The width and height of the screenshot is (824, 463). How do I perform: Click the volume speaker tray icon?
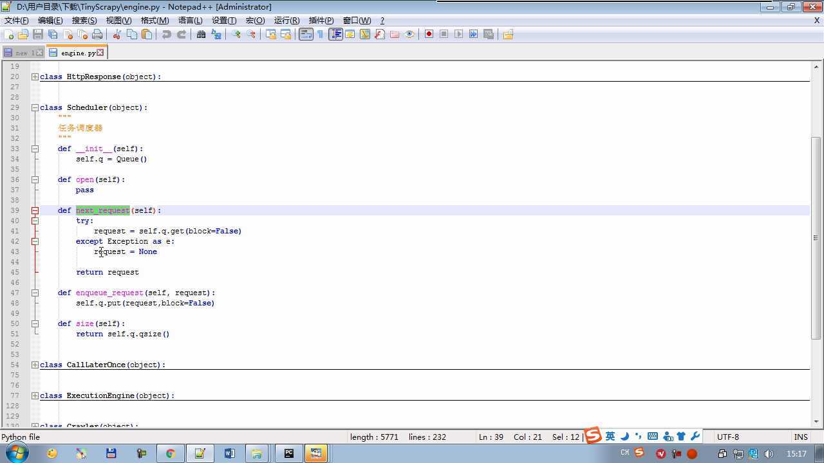click(x=769, y=454)
